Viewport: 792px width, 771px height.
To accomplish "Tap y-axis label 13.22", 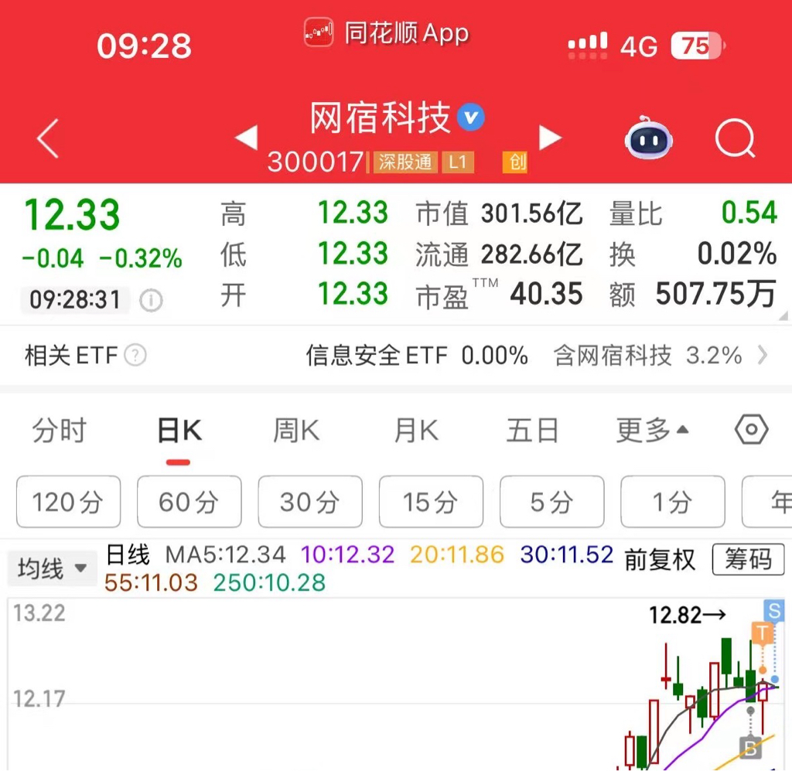I will tap(39, 613).
